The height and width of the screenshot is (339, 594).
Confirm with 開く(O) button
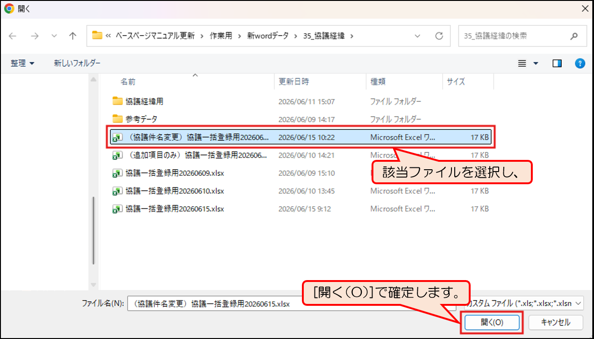pos(492,322)
